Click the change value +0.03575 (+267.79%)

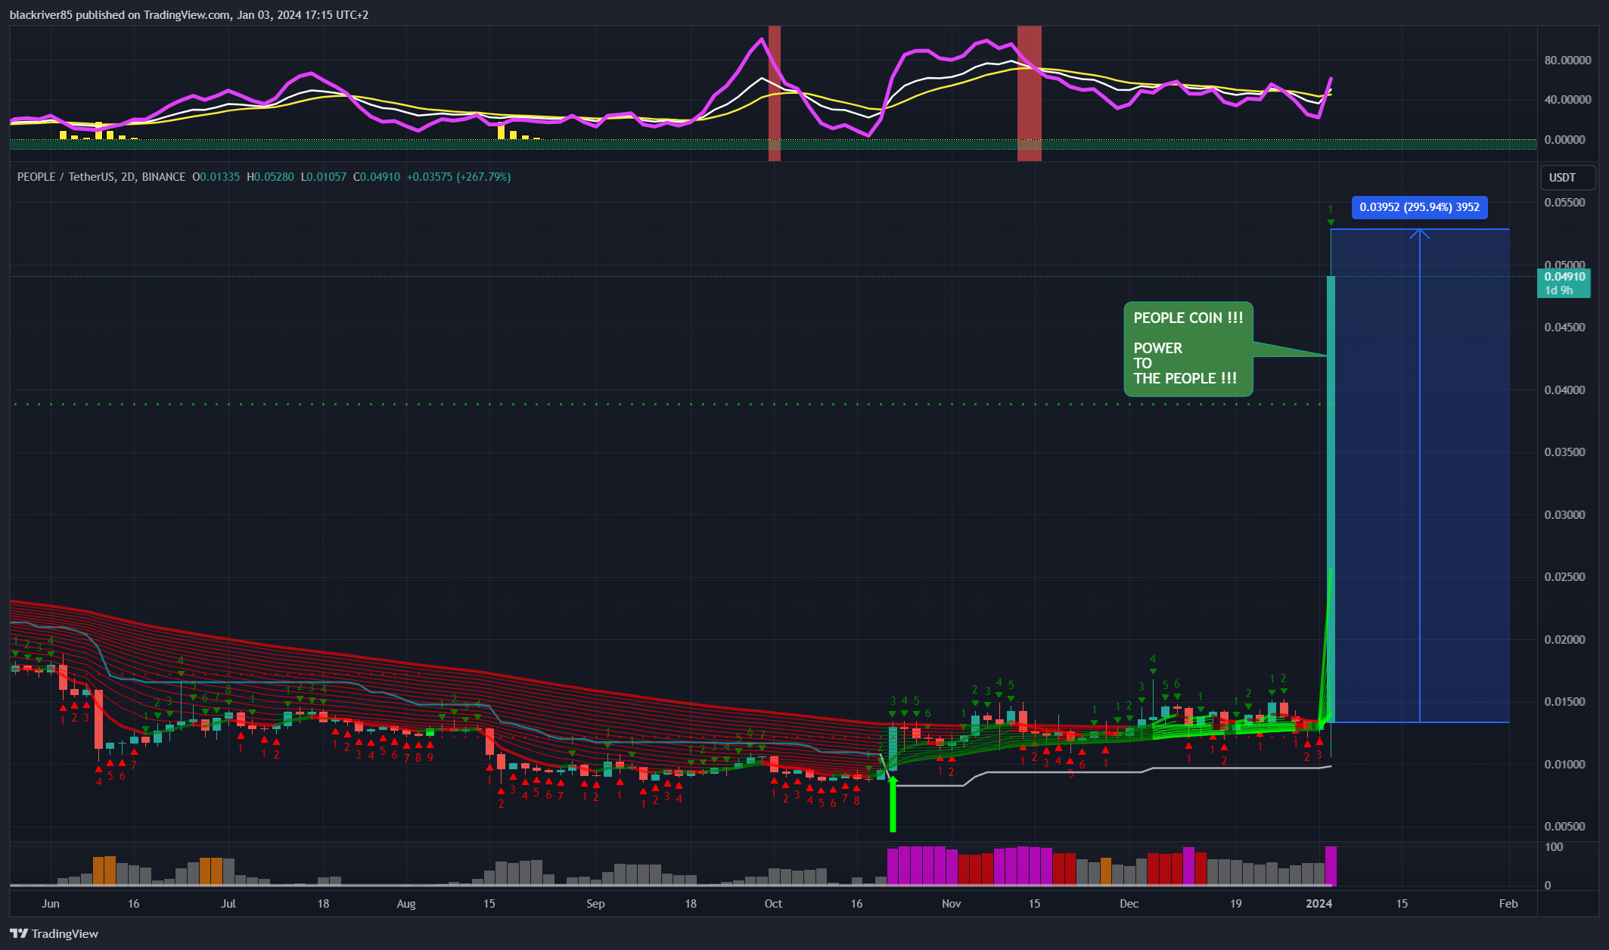click(458, 177)
